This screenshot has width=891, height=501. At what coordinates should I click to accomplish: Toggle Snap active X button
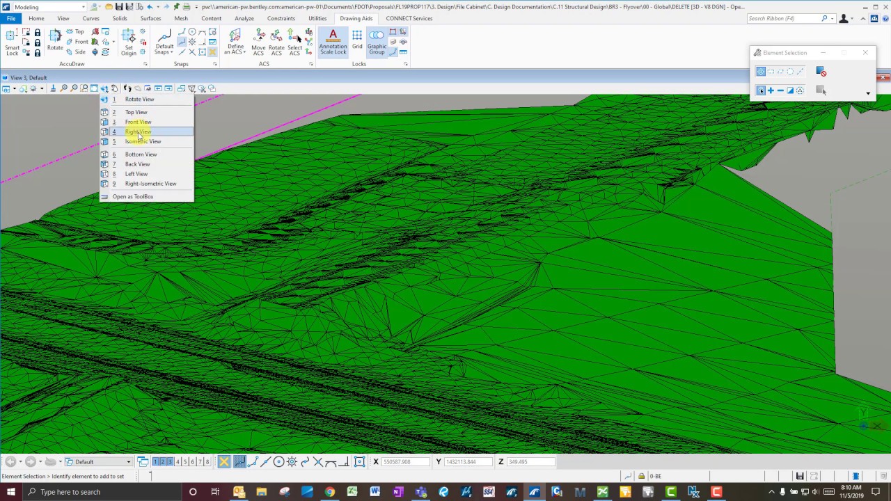tap(224, 462)
